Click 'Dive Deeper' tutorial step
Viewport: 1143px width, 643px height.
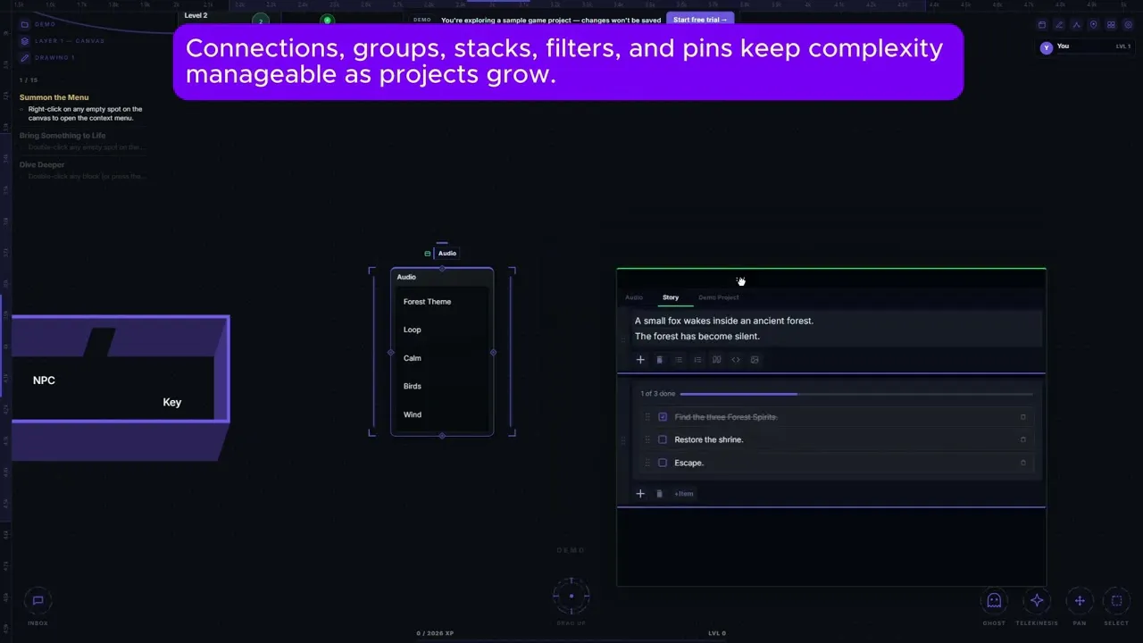(x=42, y=164)
